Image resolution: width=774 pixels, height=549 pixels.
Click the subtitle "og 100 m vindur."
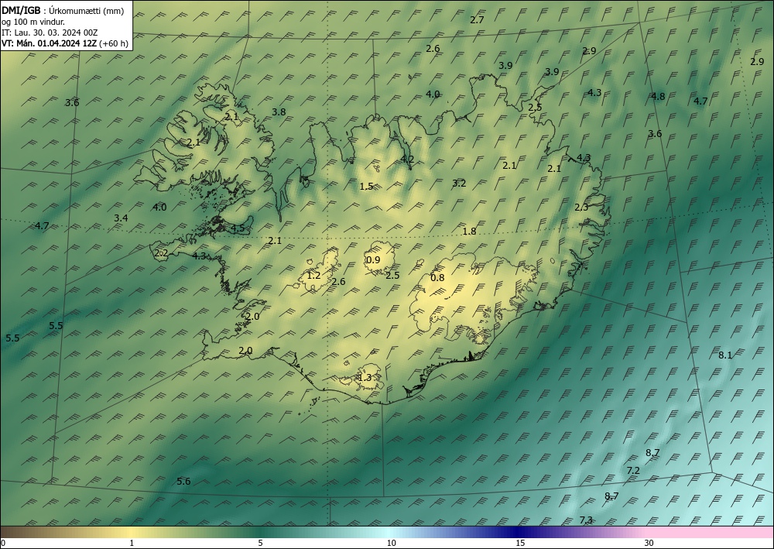click(x=33, y=22)
